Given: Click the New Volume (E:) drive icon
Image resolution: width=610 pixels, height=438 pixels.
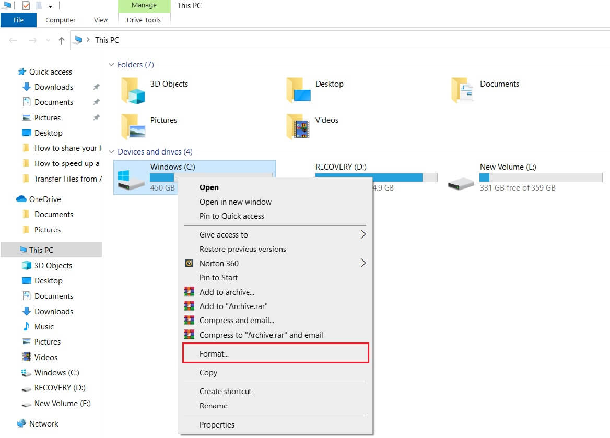Looking at the screenshot, I should [461, 183].
